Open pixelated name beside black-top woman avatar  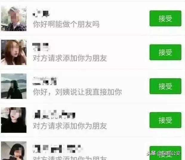pos(54,114)
